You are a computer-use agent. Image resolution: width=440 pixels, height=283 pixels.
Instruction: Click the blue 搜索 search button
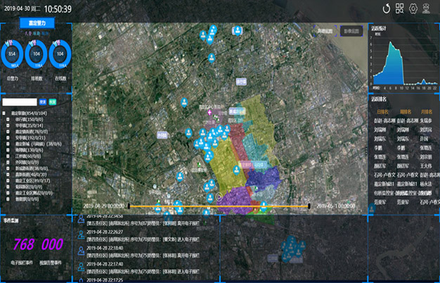click(x=43, y=102)
